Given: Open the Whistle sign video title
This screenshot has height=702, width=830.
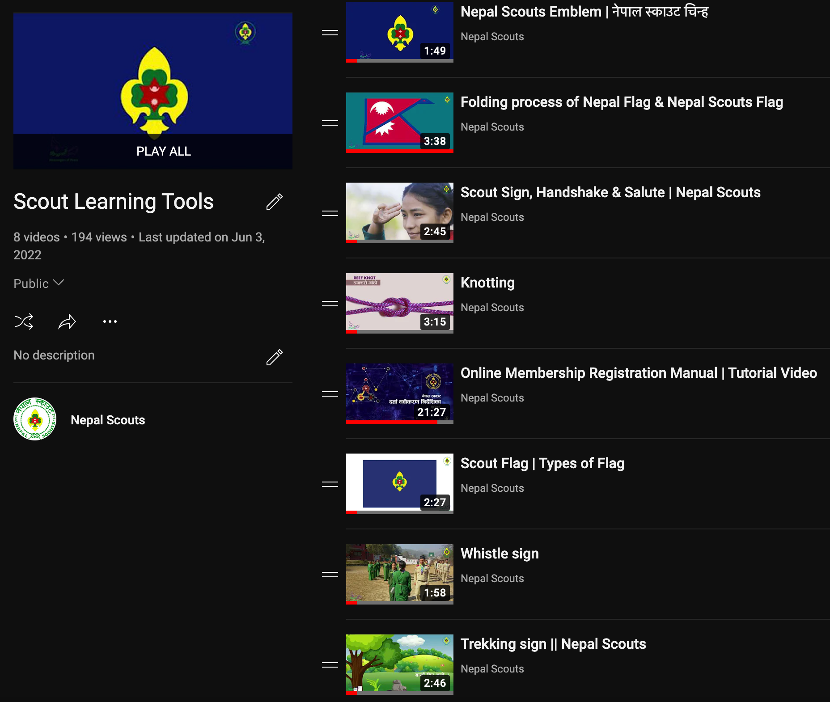Looking at the screenshot, I should 500,554.
